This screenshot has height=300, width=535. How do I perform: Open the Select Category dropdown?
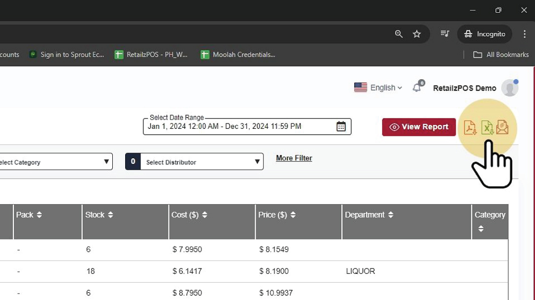tap(54, 162)
